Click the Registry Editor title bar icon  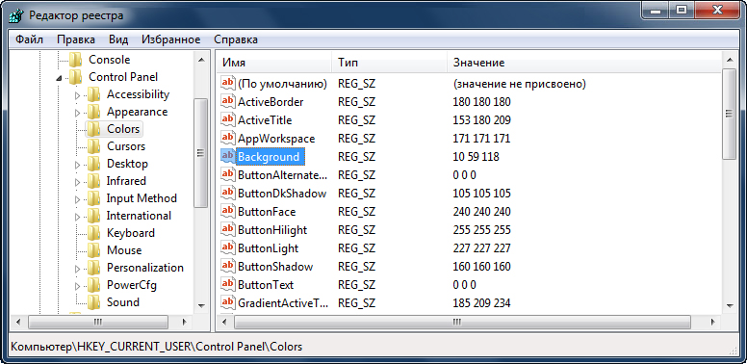pyautogui.click(x=16, y=15)
